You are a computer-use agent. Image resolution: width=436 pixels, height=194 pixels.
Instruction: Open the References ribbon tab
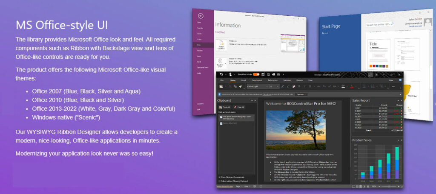click(272, 80)
